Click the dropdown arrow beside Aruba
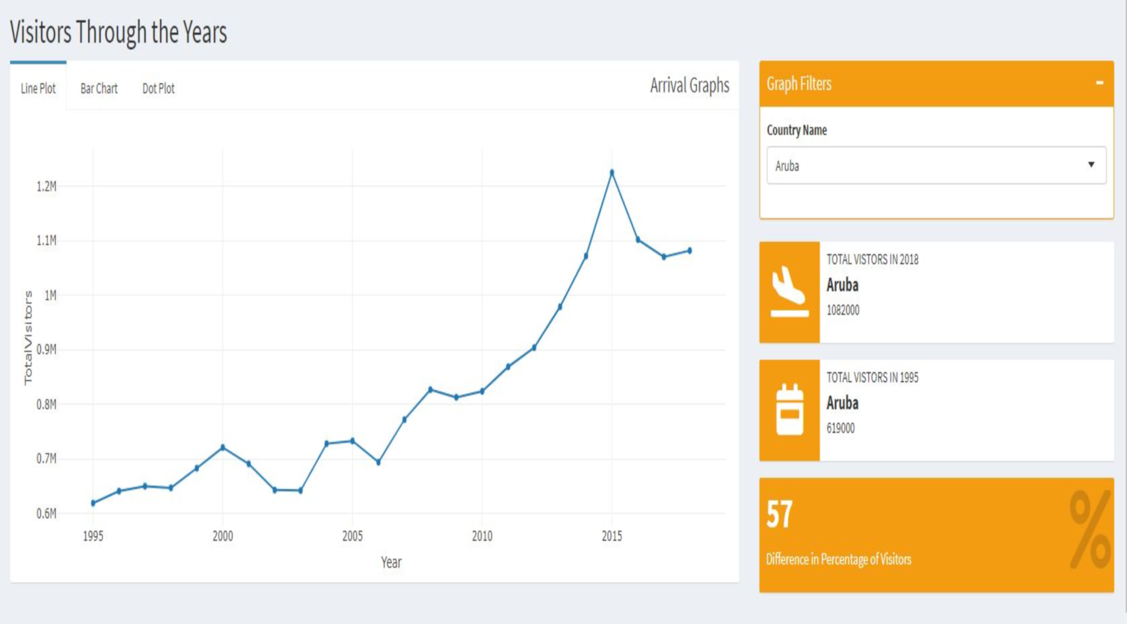The image size is (1127, 624). [x=1091, y=165]
